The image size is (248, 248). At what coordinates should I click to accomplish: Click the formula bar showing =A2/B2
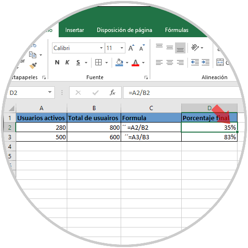point(181,93)
